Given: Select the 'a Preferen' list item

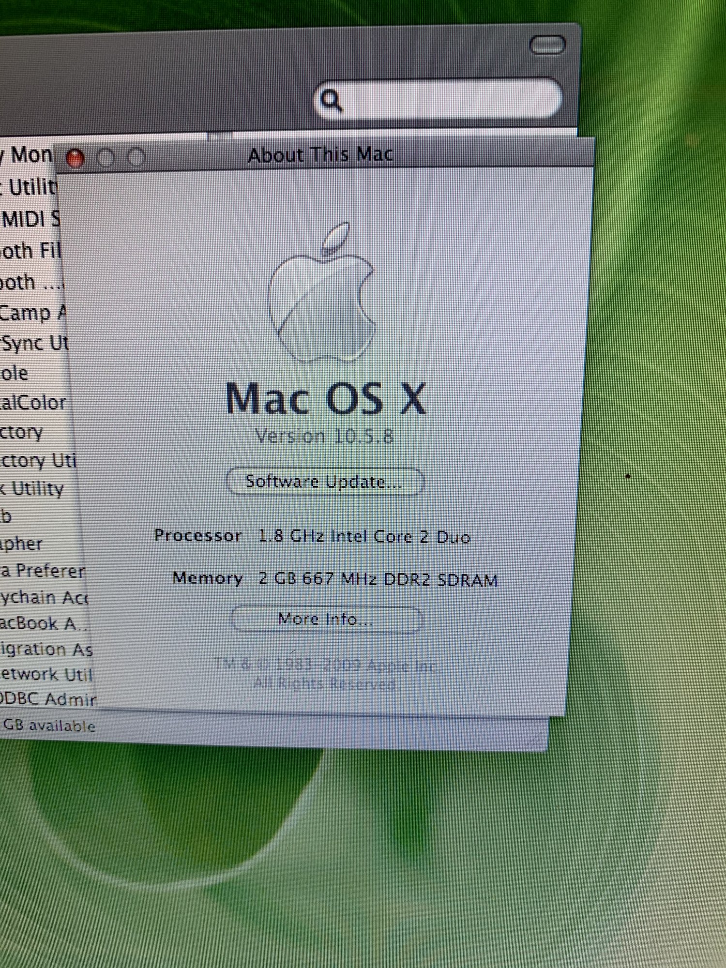Looking at the screenshot, I should (x=43, y=571).
